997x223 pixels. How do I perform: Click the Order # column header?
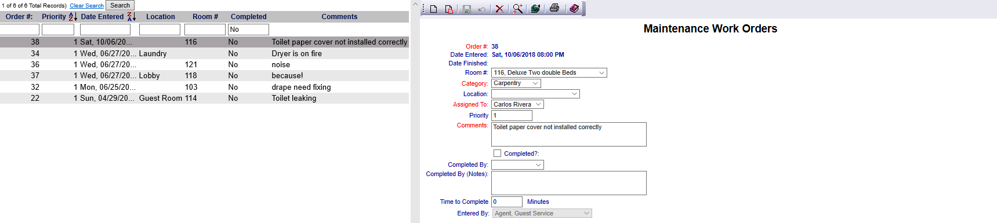click(19, 17)
